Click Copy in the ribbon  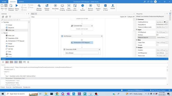[x=24, y=7]
